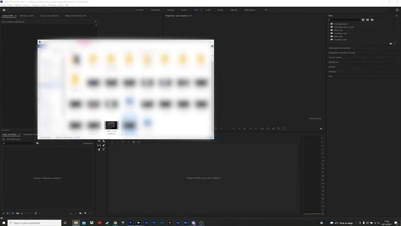Expand Préconfigurations Lumetri folder
Image resolution: width=401 pixels, height=226 pixels.
click(x=329, y=27)
